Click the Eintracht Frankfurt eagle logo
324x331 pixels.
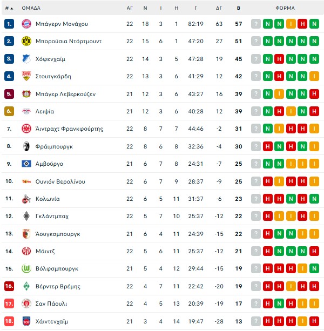click(x=26, y=129)
